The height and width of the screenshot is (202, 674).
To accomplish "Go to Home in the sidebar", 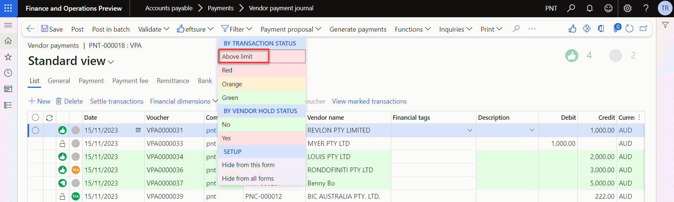I will [x=8, y=41].
